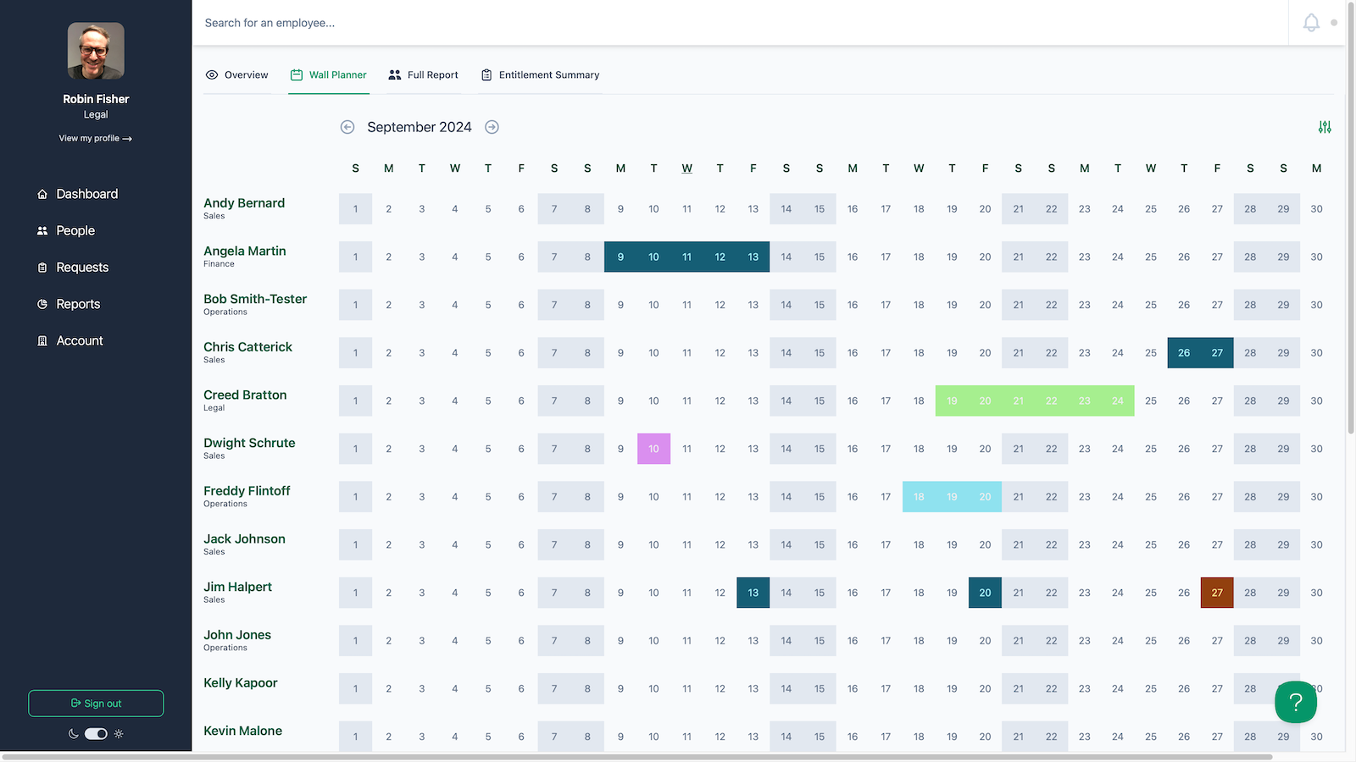Click the Overview eye icon
The width and height of the screenshot is (1356, 762).
212,75
